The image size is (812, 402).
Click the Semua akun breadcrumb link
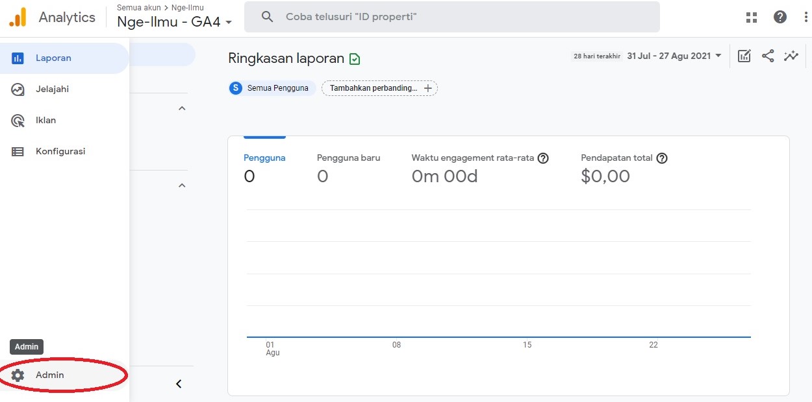pos(138,8)
